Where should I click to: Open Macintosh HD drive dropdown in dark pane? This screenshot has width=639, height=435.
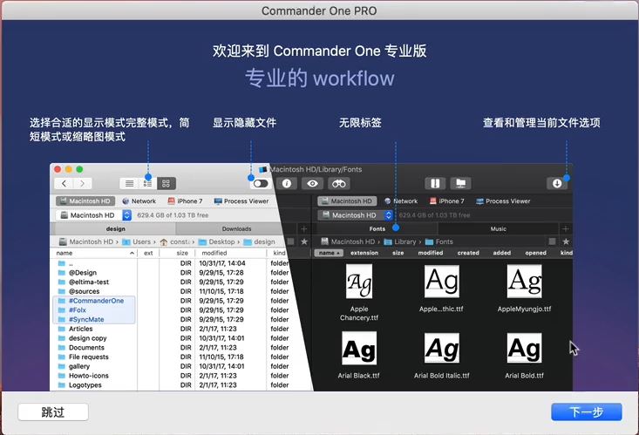pyautogui.click(x=355, y=214)
